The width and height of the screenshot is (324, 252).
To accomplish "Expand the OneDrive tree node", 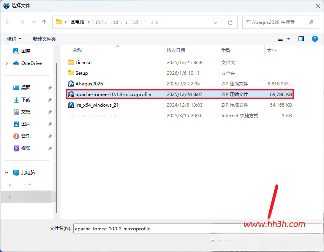I will click(x=7, y=63).
